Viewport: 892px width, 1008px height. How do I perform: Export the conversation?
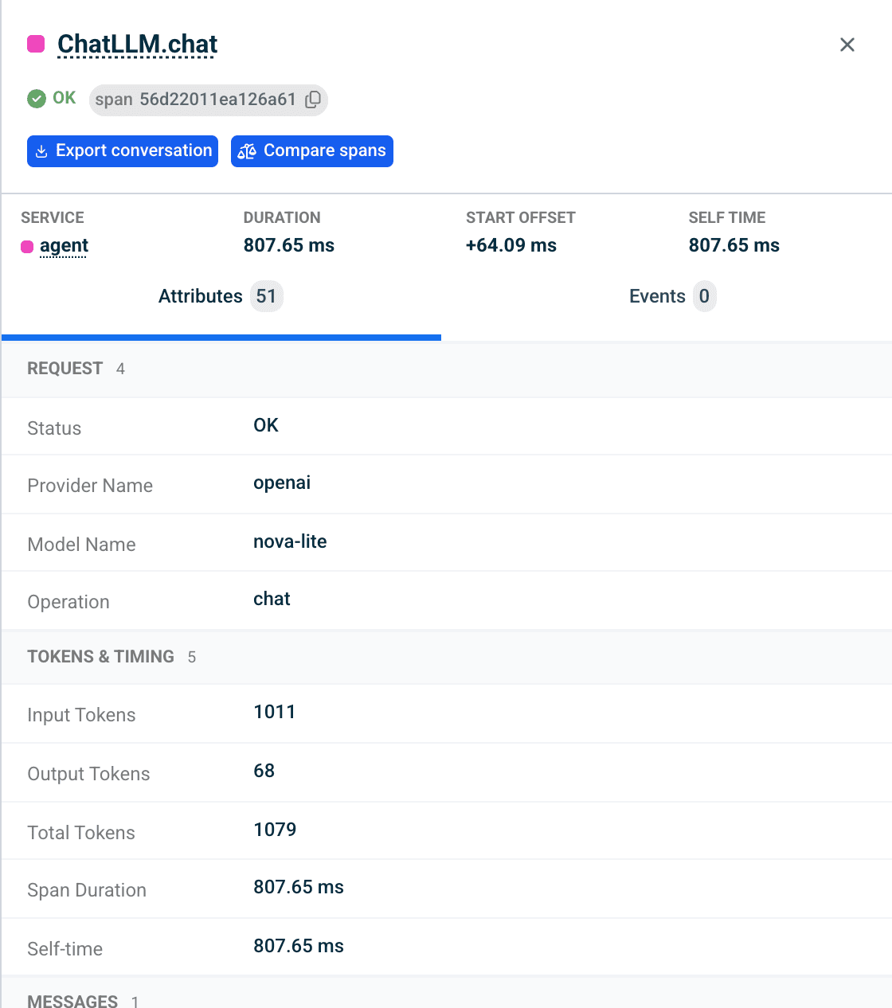[123, 151]
